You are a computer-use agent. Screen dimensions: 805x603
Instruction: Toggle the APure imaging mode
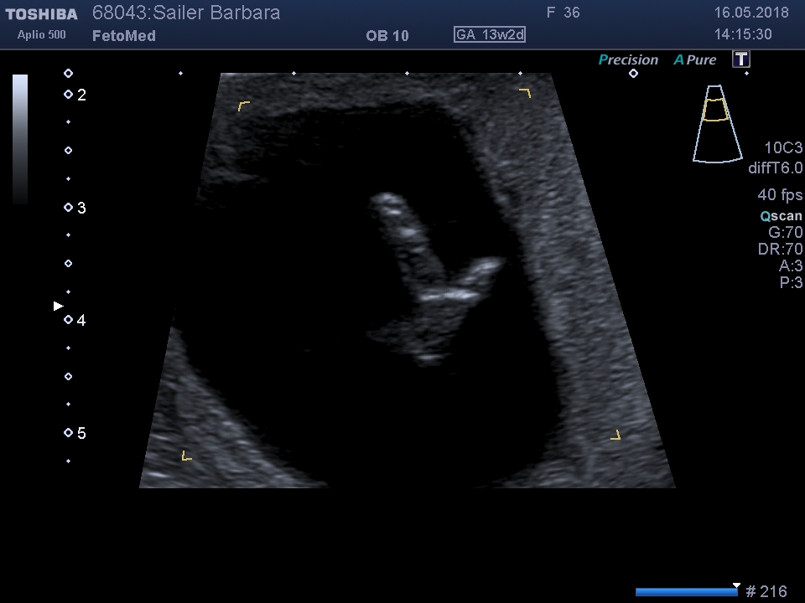695,60
